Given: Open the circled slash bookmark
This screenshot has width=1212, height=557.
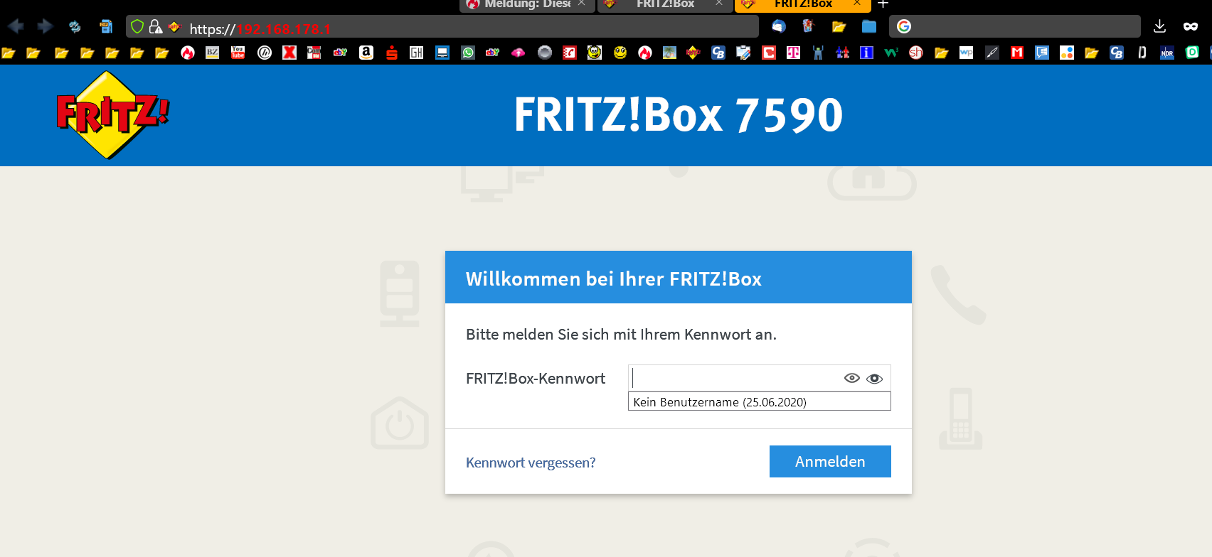Looking at the screenshot, I should (265, 53).
